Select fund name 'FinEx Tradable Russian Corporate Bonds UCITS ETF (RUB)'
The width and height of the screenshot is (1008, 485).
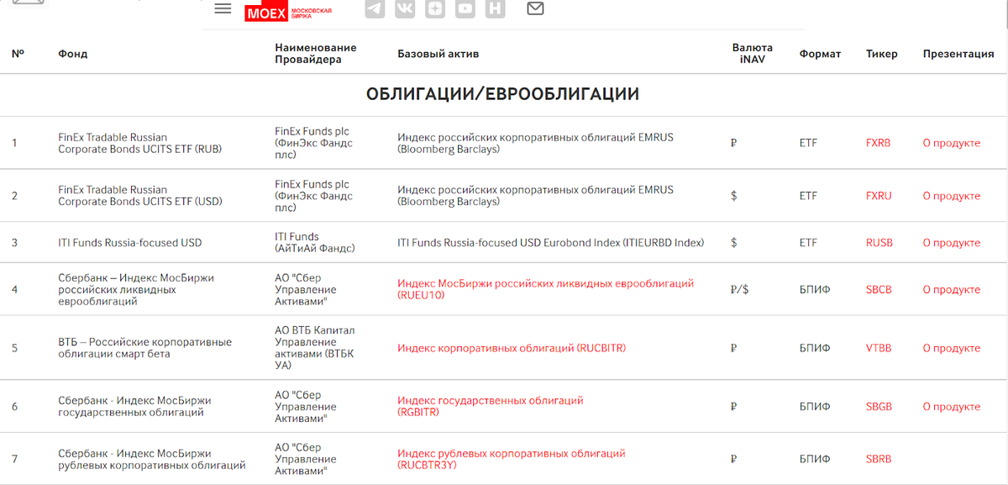coord(140,143)
